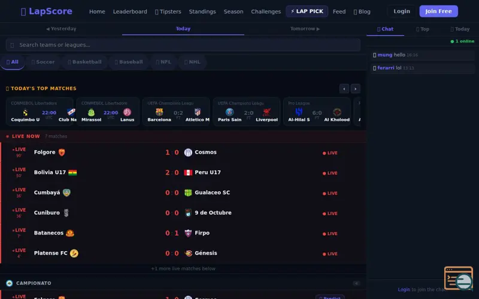Click the 9 de Octubre team badge
This screenshot has width=479, height=299.
(x=188, y=213)
